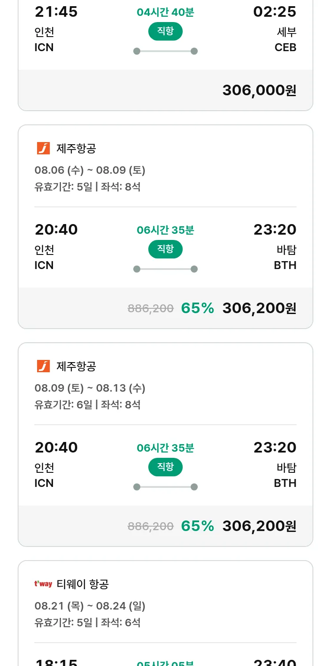
Task: Click 65% discount label on 08.09 ~ 08.13 card
Action: click(x=197, y=526)
